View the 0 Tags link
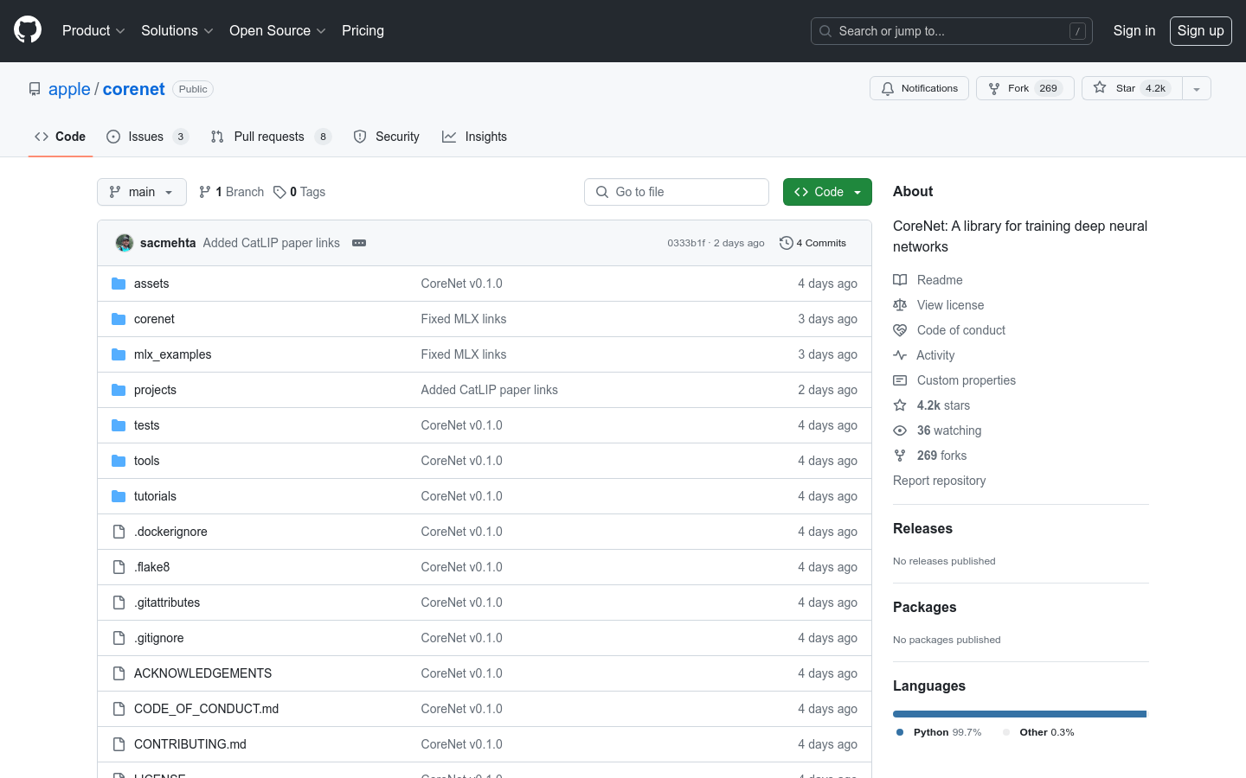 coord(299,192)
